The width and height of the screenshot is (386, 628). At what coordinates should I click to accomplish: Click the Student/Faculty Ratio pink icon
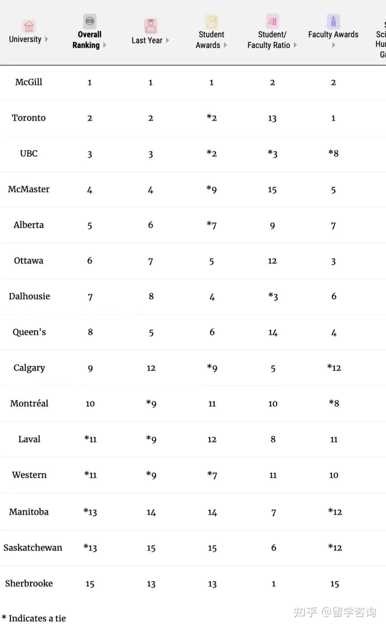tap(272, 21)
